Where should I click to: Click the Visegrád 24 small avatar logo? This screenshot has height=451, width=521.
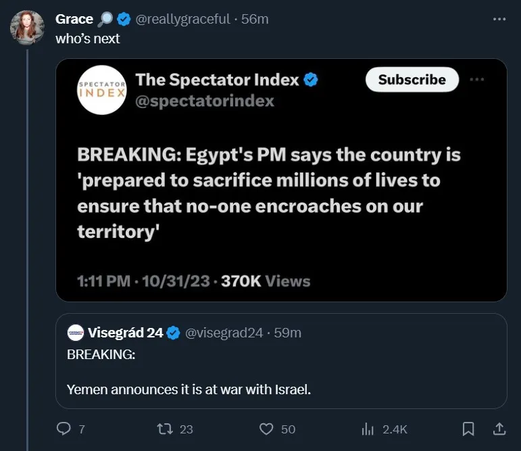coord(76,333)
